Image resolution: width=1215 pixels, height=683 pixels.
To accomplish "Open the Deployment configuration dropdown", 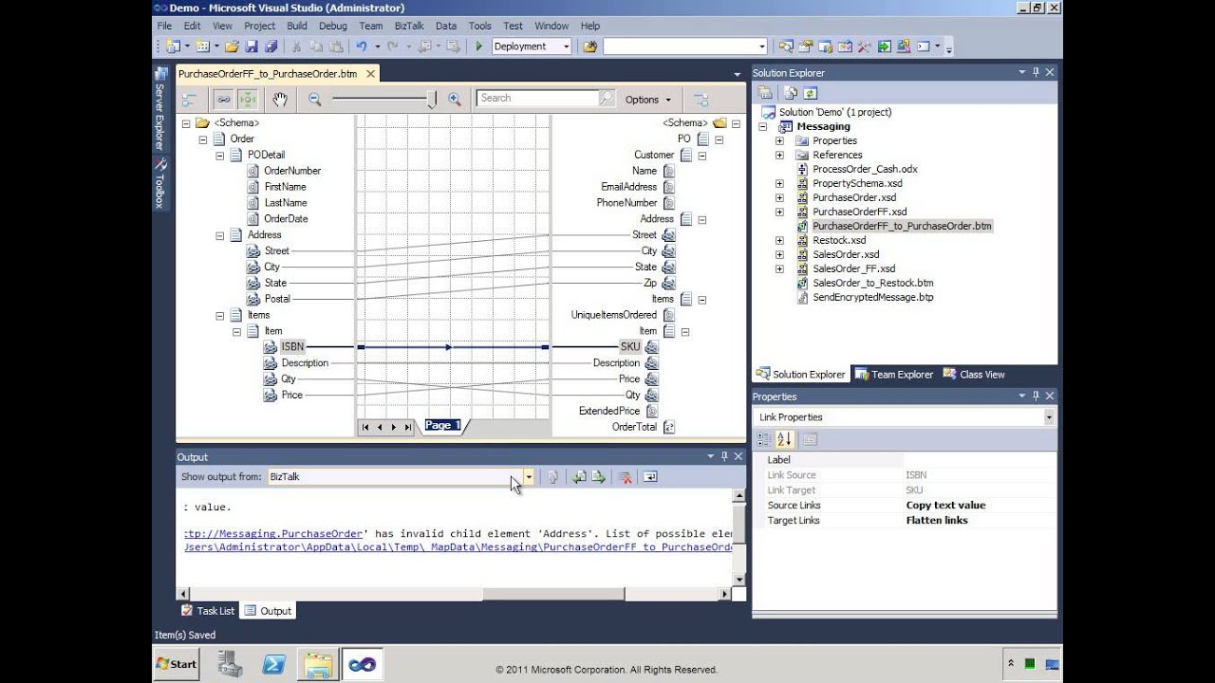I will pos(567,46).
